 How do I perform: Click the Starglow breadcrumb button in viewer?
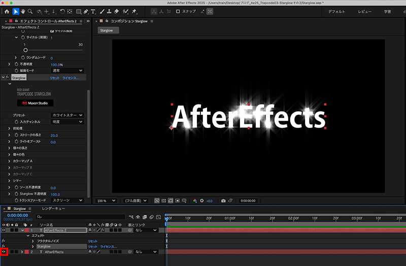108,30
